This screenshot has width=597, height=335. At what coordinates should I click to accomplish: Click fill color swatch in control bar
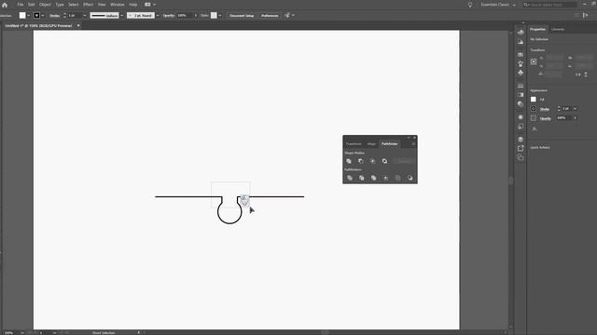coord(22,15)
